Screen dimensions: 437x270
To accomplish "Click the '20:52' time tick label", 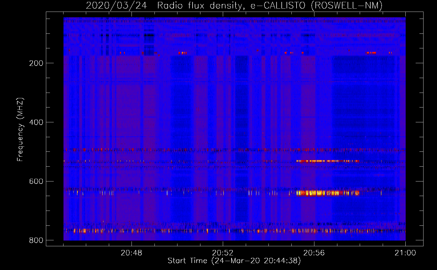I will coord(223,253).
